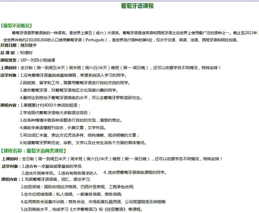The height and width of the screenshot is (213, 259).
Task: Click line 3.全方位领域信函
Action: (71, 194)
